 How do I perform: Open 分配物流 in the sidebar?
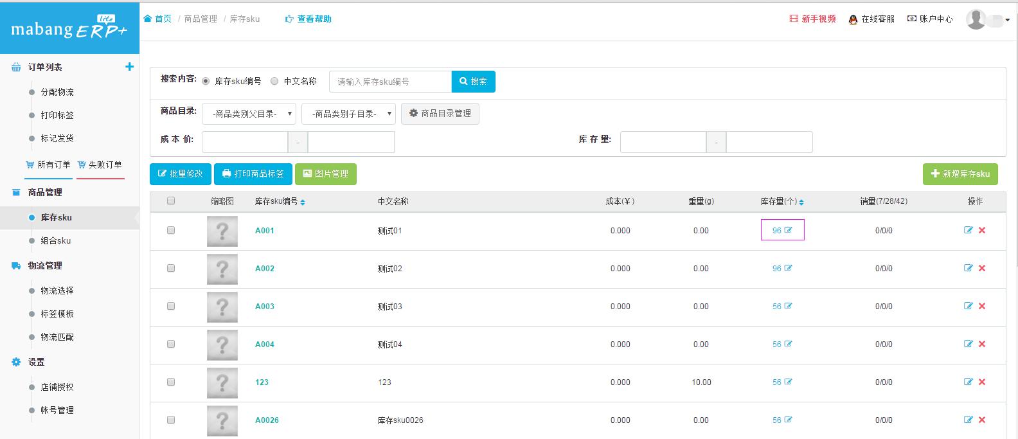57,92
